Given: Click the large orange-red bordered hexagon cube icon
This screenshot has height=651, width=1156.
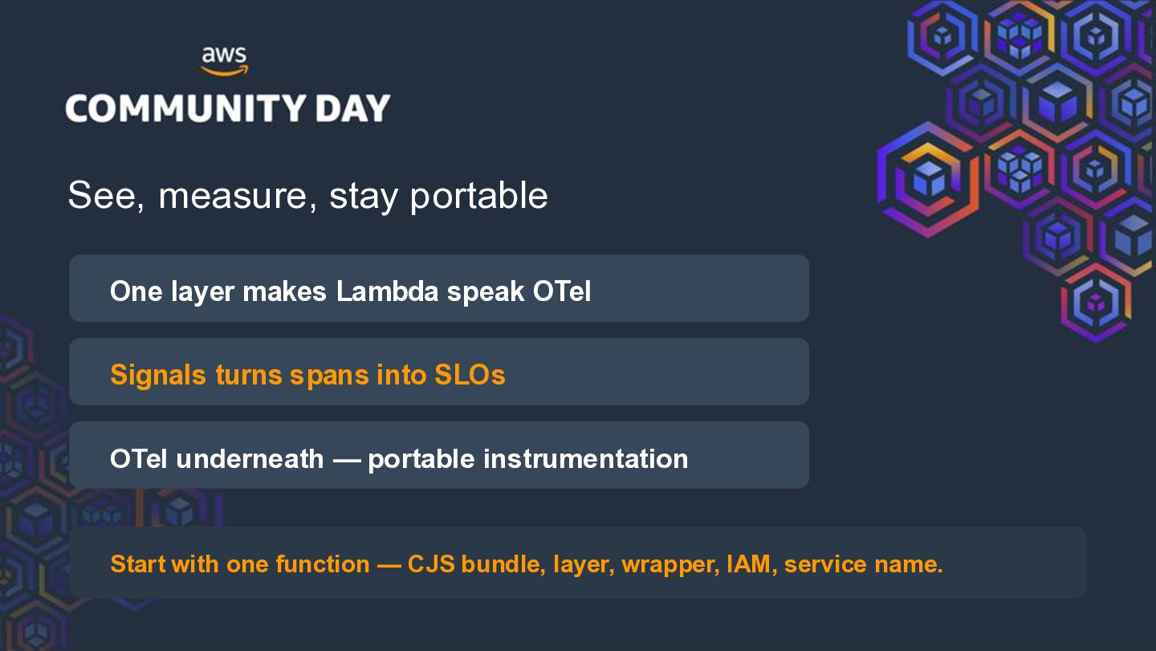Looking at the screenshot, I should (x=929, y=179).
